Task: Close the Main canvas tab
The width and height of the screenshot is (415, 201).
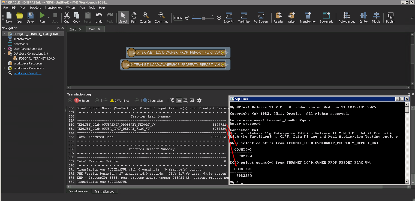Action: 99,29
